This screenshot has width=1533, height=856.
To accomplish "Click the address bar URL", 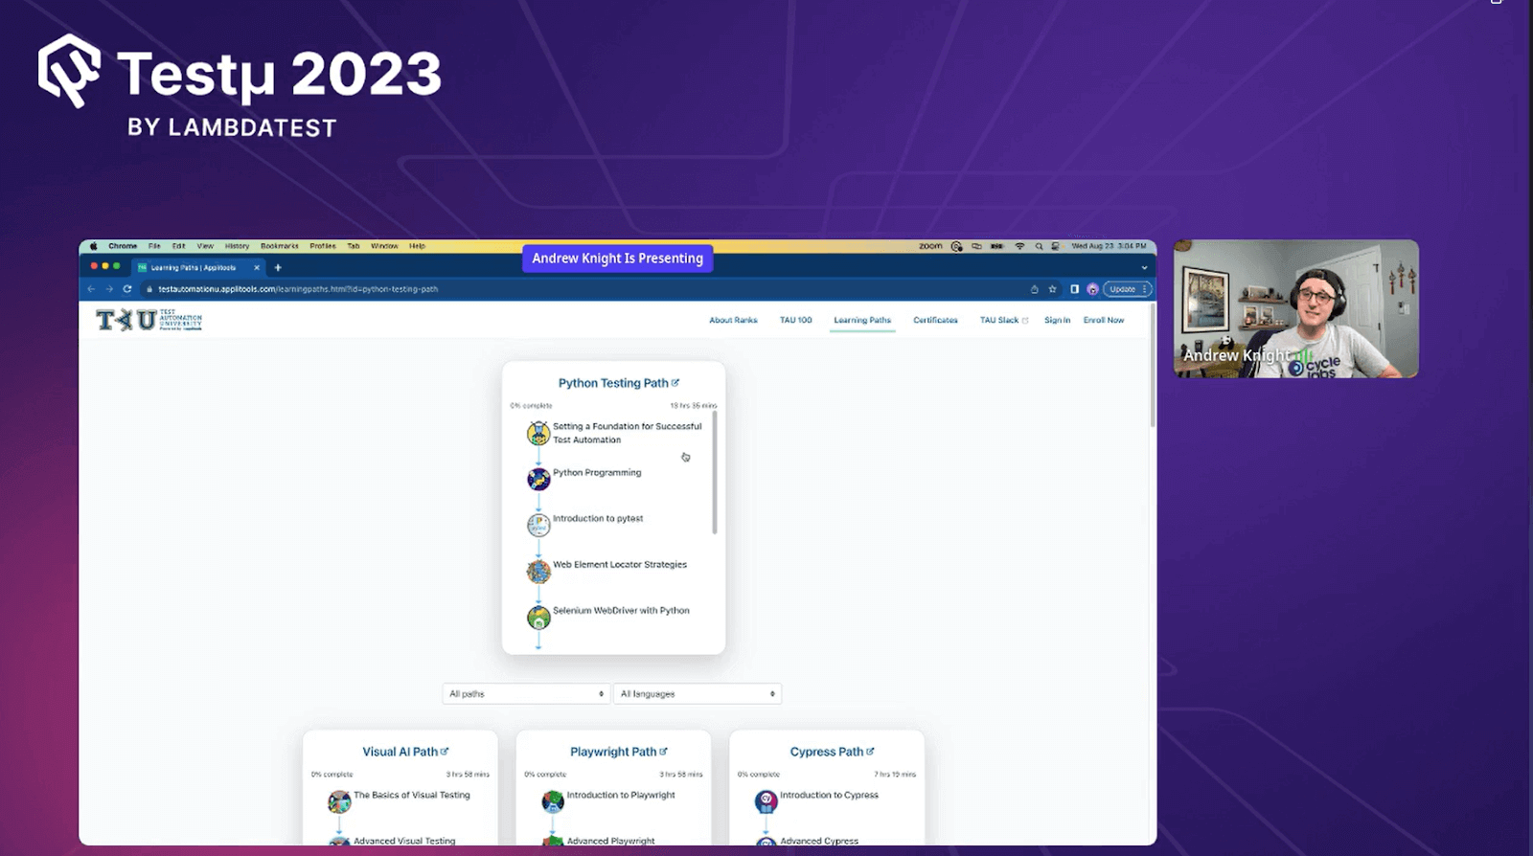I will click(x=298, y=289).
